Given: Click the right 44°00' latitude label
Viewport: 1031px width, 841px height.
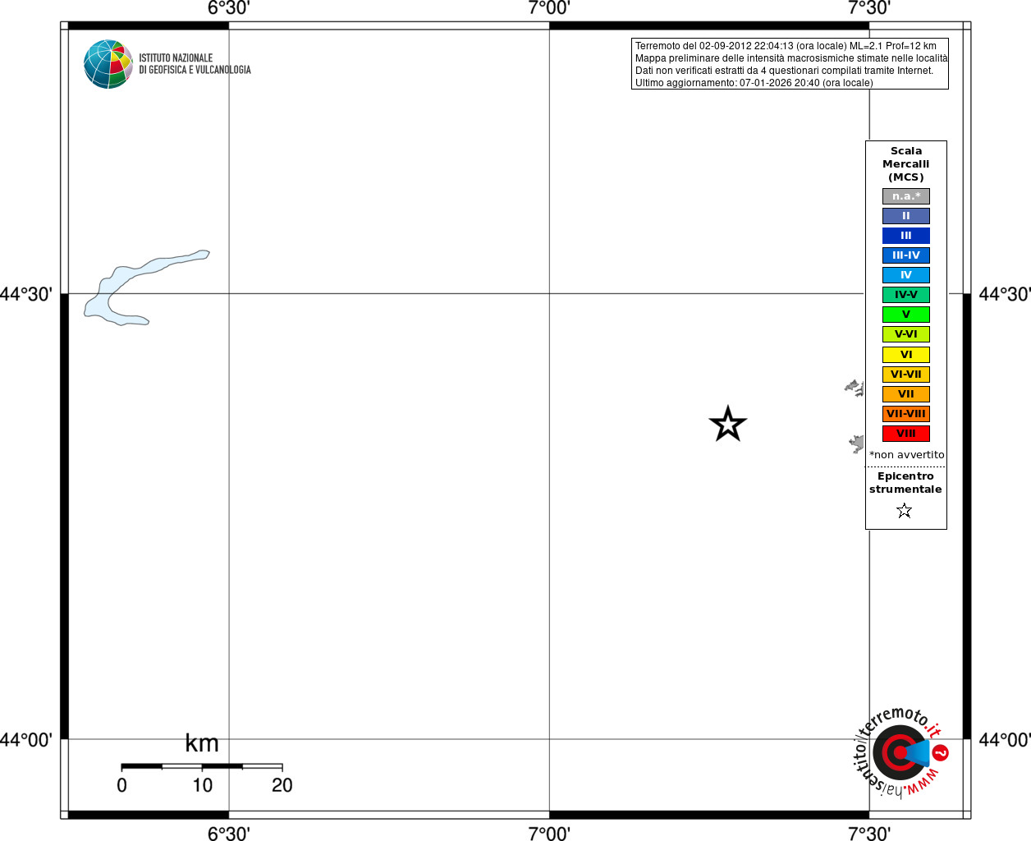Looking at the screenshot, I should pos(1005,740).
